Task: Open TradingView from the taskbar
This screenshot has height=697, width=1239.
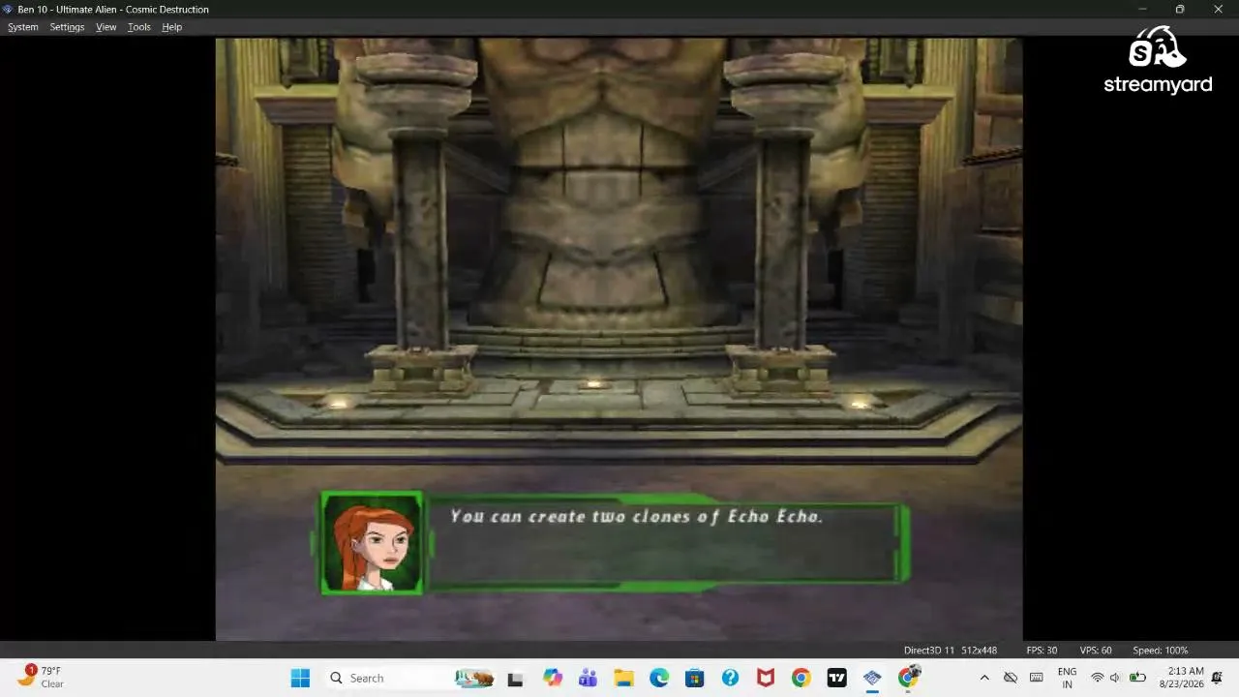Action: coord(837,678)
